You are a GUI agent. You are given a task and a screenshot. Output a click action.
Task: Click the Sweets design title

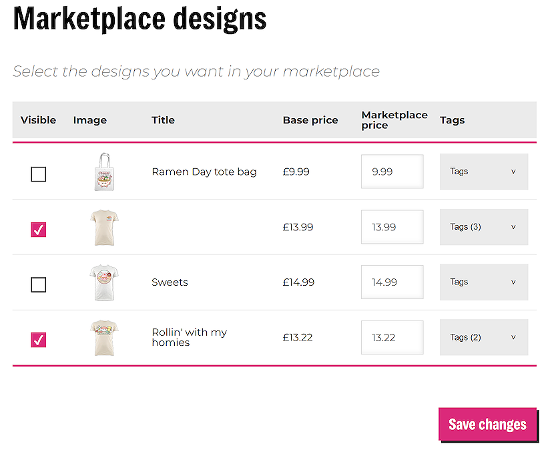coord(170,282)
